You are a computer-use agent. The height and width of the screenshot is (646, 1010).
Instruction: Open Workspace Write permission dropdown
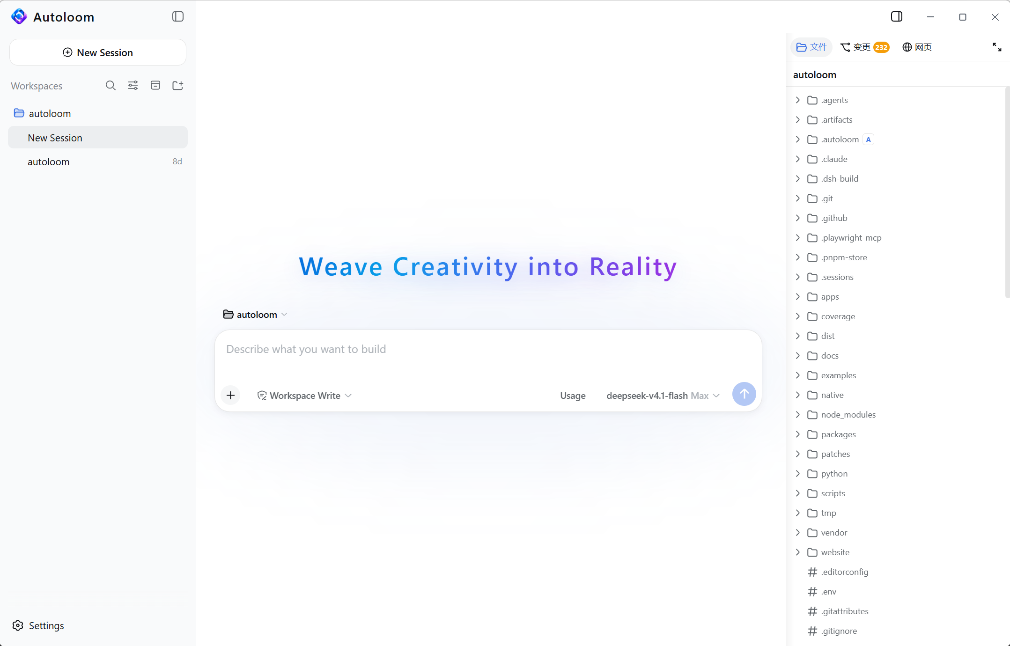(304, 396)
